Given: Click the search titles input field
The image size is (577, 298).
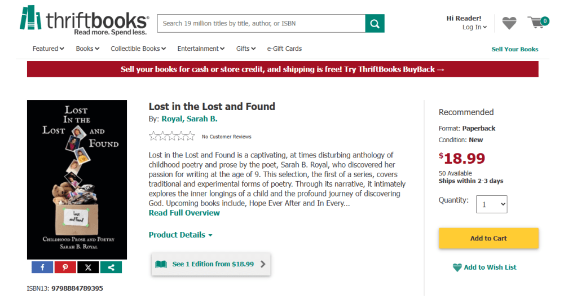Looking at the screenshot, I should tap(261, 24).
